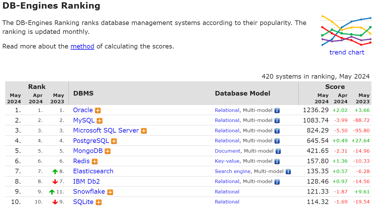Click the info icon in IBM Db2 row
Screen dimensions: 372x206
click(277, 182)
